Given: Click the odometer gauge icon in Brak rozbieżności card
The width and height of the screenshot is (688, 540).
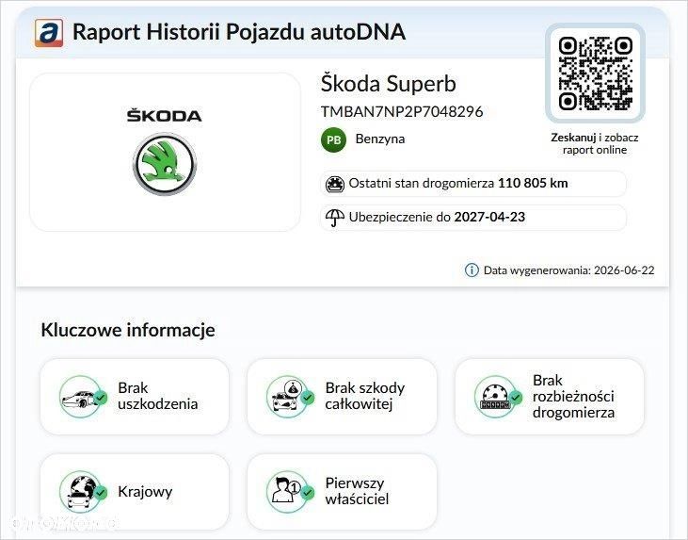Looking at the screenshot, I should click(x=498, y=397).
